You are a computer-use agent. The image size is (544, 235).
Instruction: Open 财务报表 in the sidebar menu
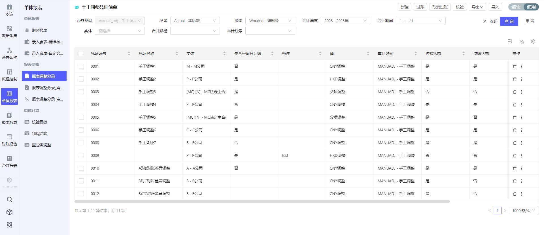coord(40,30)
